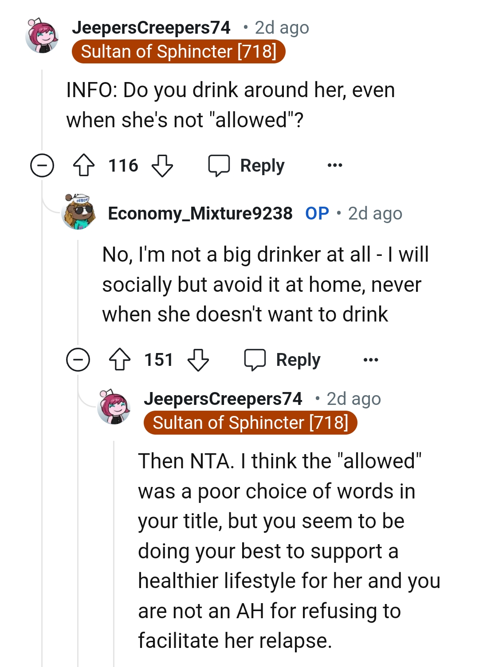Click the 2d ago timestamp on the INFO comment

click(x=281, y=27)
